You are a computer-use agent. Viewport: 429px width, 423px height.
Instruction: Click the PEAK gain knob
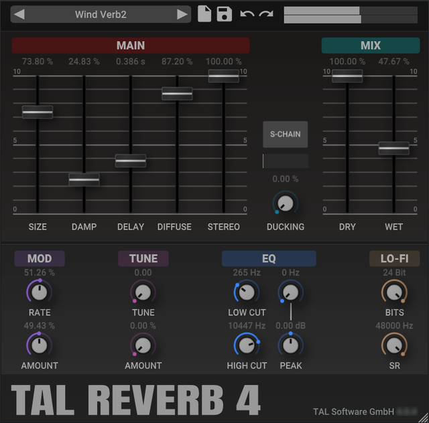(290, 345)
